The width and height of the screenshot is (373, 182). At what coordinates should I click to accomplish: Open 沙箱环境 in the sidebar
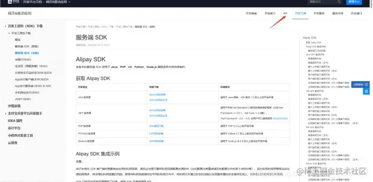pos(14,106)
